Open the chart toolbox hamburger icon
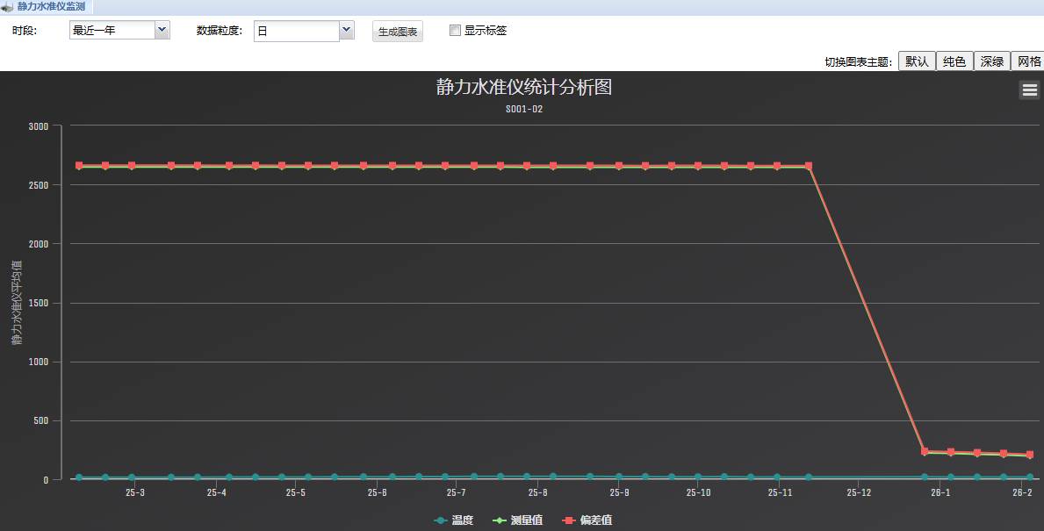Image resolution: width=1044 pixels, height=531 pixels. (1027, 89)
